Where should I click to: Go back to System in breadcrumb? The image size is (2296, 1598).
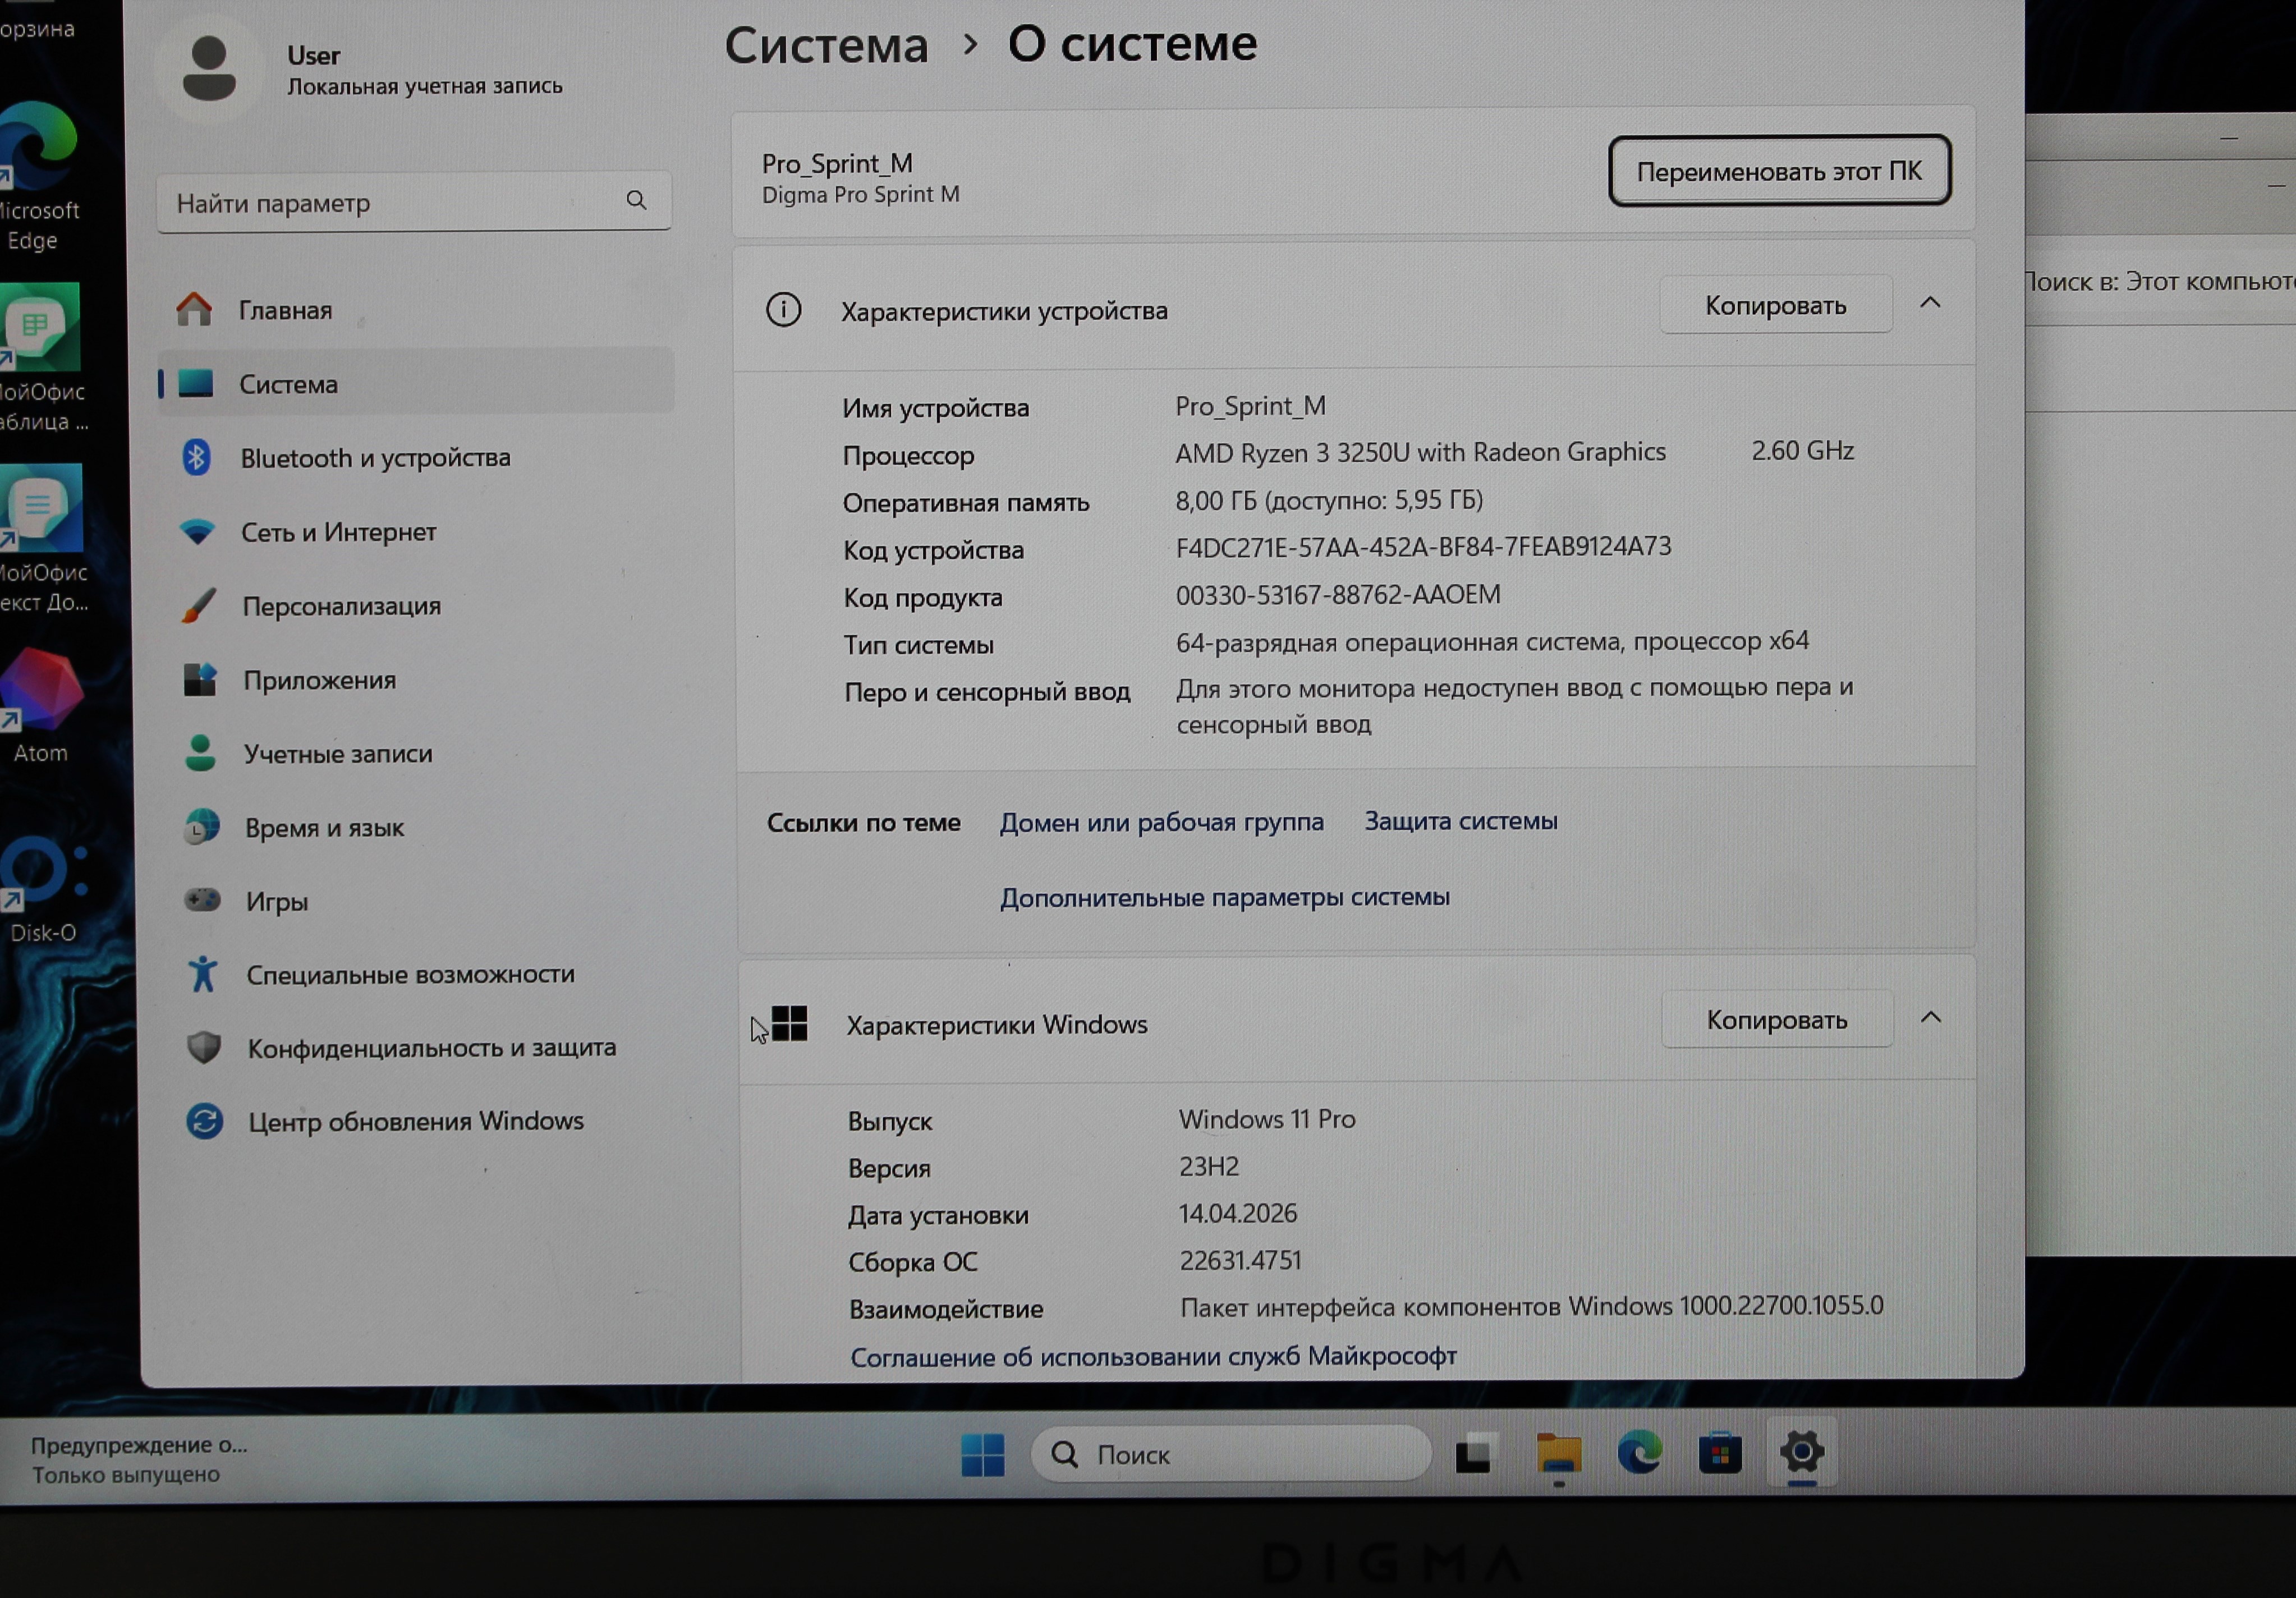(826, 46)
